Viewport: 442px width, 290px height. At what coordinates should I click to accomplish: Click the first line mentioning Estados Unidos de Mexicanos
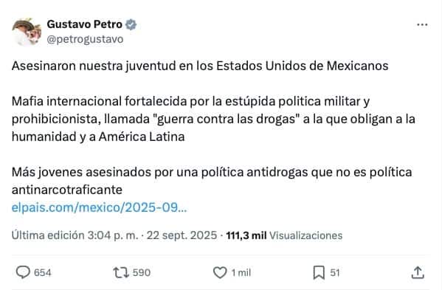point(200,66)
